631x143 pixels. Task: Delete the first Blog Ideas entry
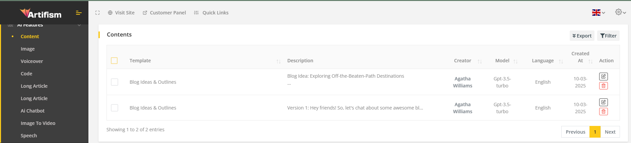pos(603,86)
